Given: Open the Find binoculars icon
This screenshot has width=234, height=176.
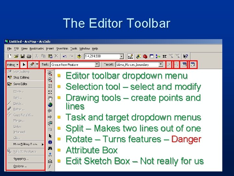Looking at the screenshot, I should tap(50, 148).
